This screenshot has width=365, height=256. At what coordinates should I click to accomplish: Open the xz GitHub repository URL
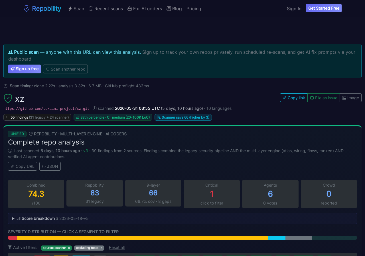46,109
